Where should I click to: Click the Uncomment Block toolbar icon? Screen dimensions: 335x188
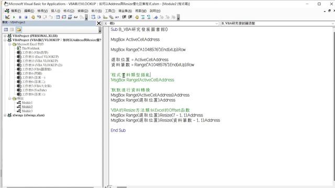pos(149,17)
